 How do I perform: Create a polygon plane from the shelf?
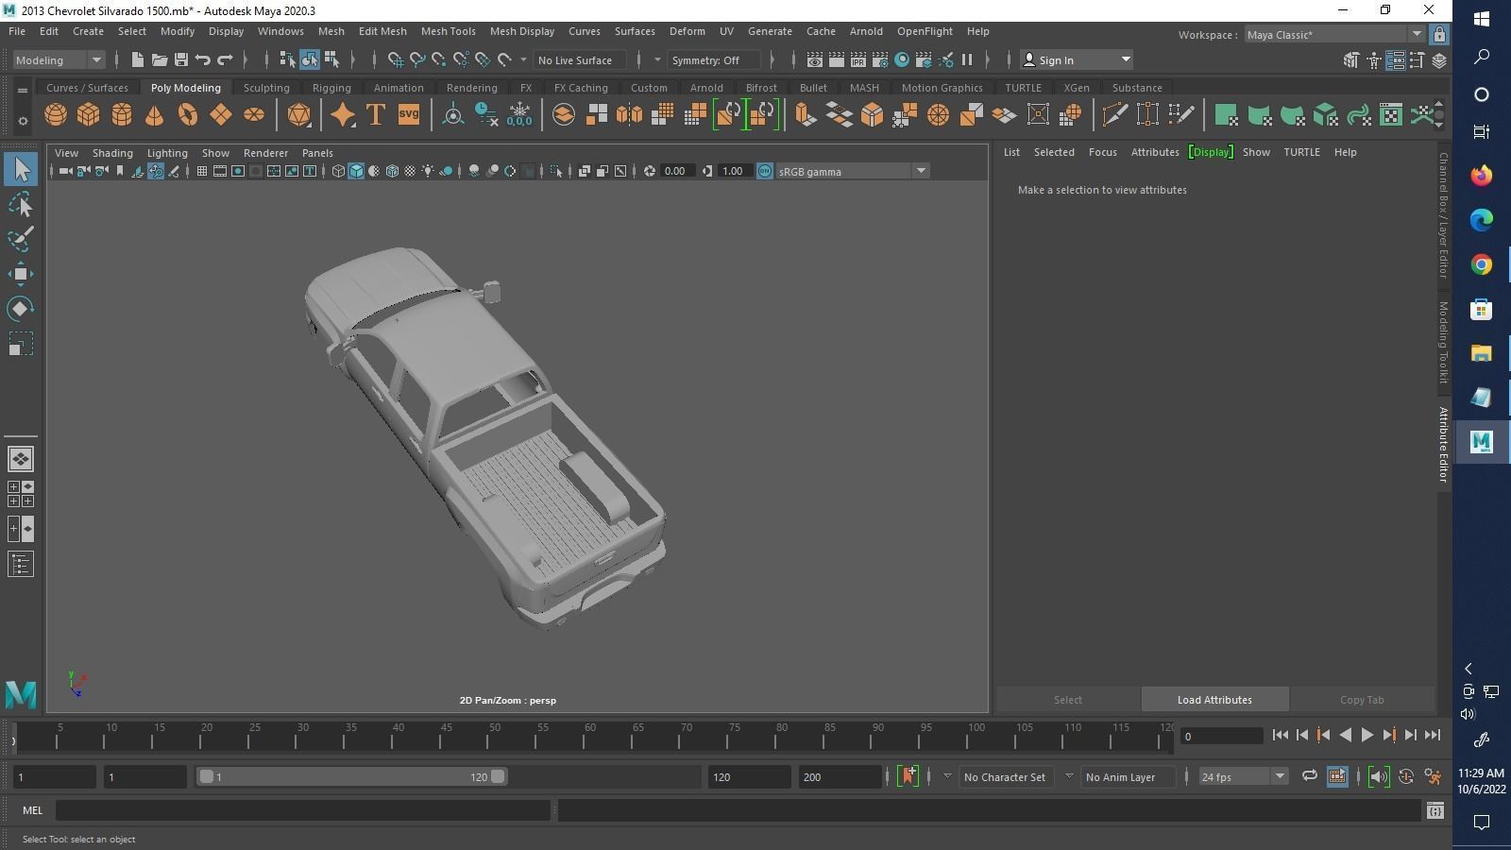coord(221,115)
